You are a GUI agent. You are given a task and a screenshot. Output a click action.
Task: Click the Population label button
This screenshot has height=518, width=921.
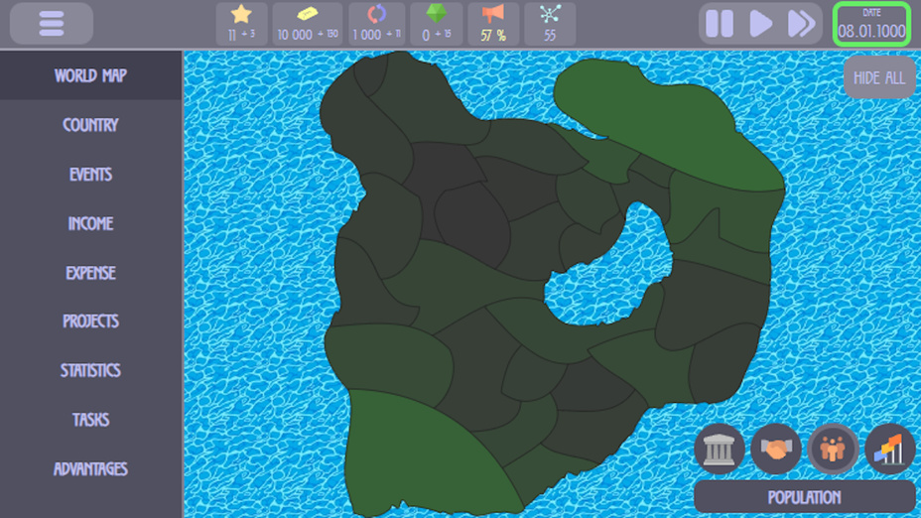804,497
